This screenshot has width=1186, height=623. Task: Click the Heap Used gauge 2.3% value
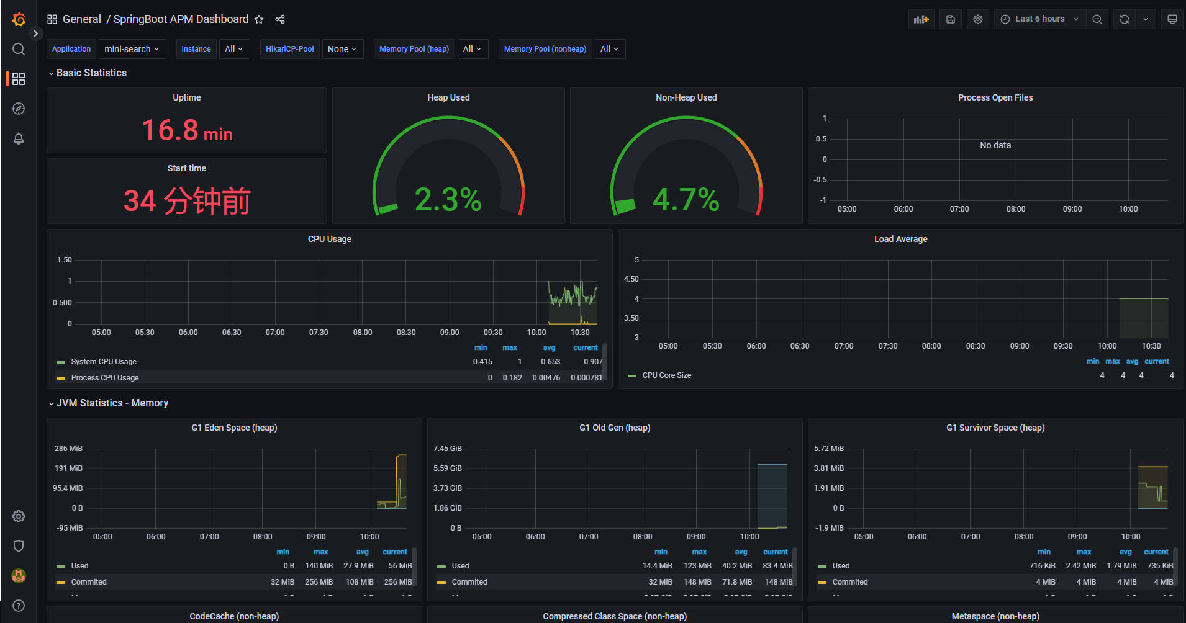[x=448, y=199]
